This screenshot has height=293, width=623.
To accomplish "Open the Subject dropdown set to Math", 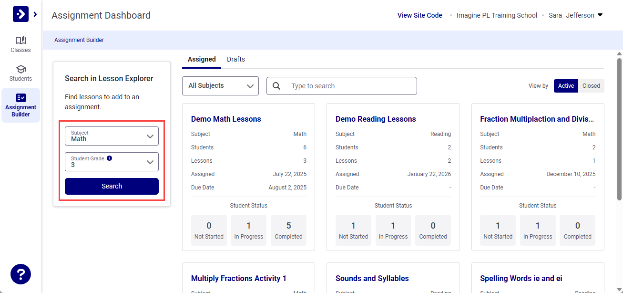I will click(112, 136).
